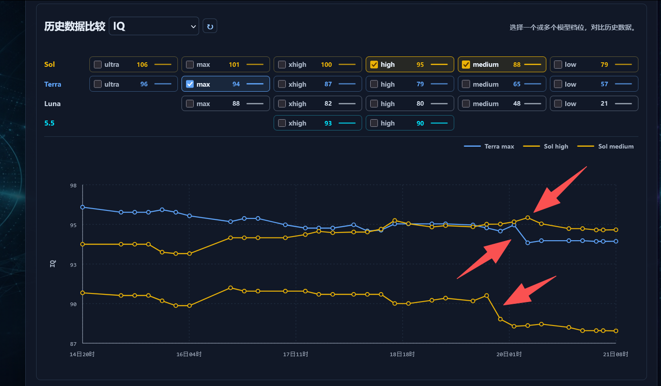
Task: Click the 16日04时 x-axis label
Action: pyautogui.click(x=189, y=354)
